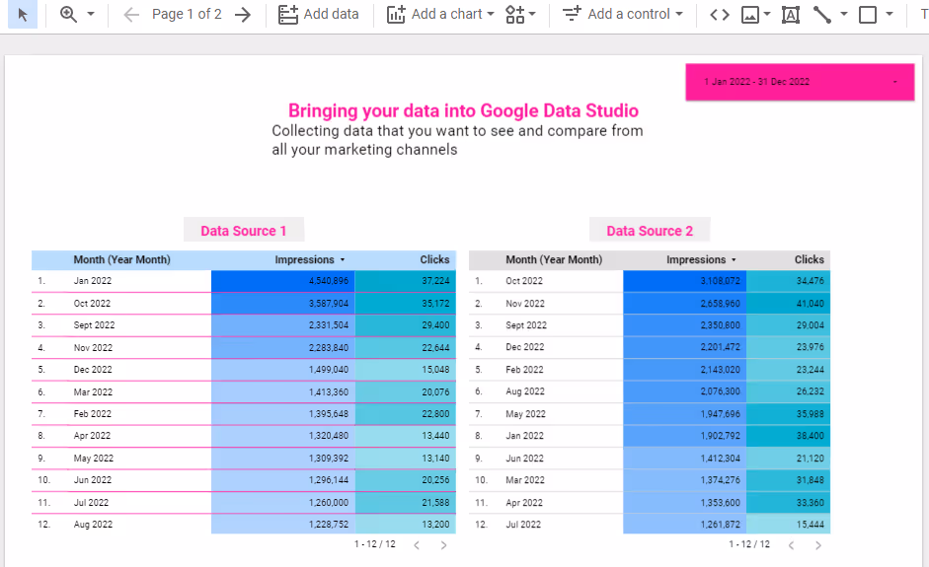Select the subtitle text about marketing channels
This screenshot has height=567, width=929.
pos(457,140)
